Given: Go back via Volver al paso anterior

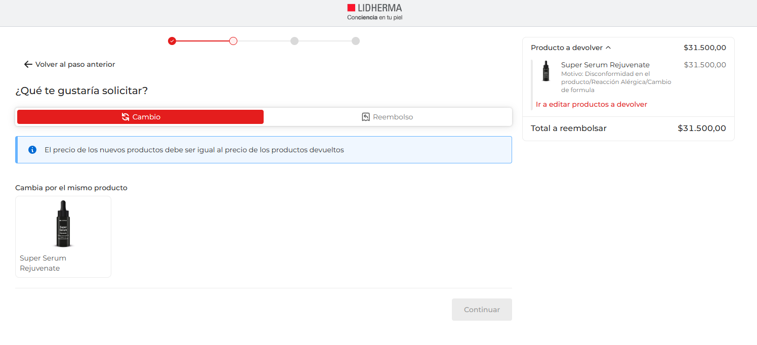Looking at the screenshot, I should pyautogui.click(x=70, y=64).
